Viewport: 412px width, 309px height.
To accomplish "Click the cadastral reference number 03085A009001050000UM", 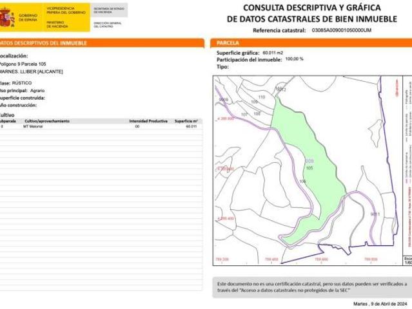I will pos(341,30).
